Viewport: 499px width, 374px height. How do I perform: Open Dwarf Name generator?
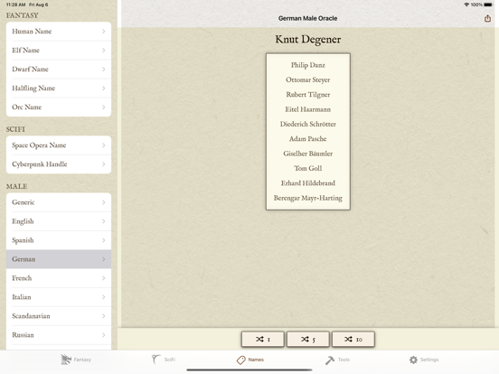pyautogui.click(x=59, y=70)
